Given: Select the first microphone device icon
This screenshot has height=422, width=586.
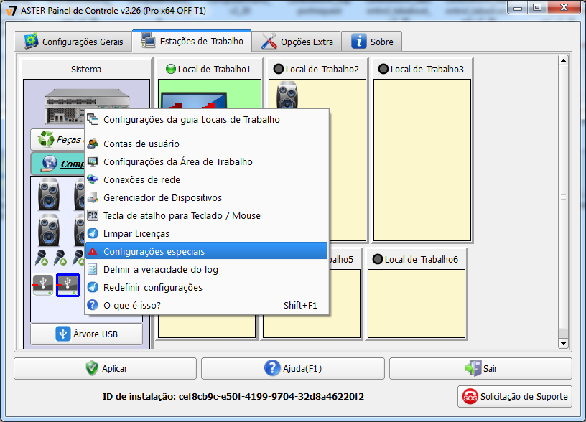Looking at the screenshot, I should coord(42,258).
